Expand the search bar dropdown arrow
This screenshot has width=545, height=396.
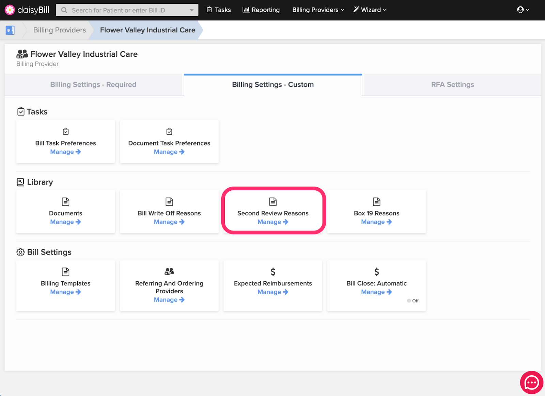[191, 10]
